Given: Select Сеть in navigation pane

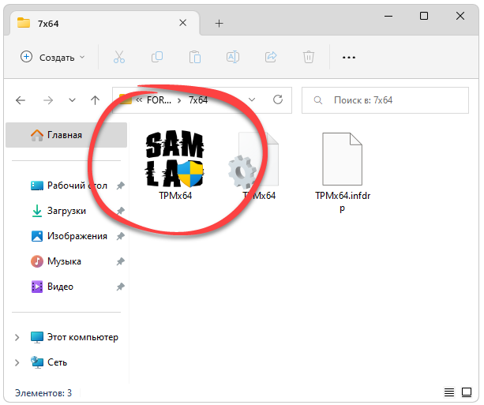Looking at the screenshot, I should pyautogui.click(x=49, y=362).
